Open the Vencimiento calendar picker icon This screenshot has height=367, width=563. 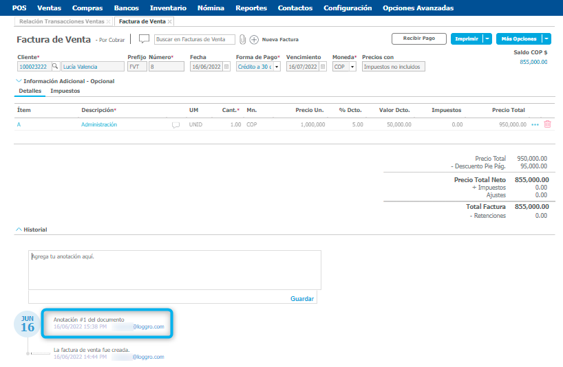point(323,67)
